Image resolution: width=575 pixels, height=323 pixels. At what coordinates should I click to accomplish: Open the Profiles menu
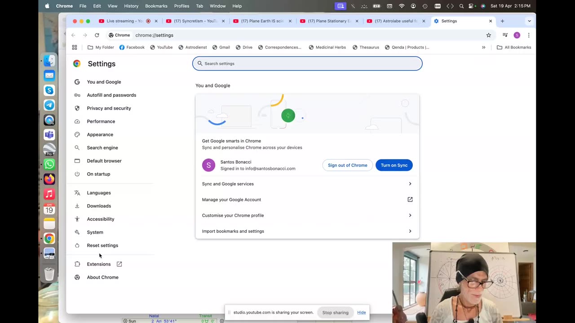tap(181, 6)
